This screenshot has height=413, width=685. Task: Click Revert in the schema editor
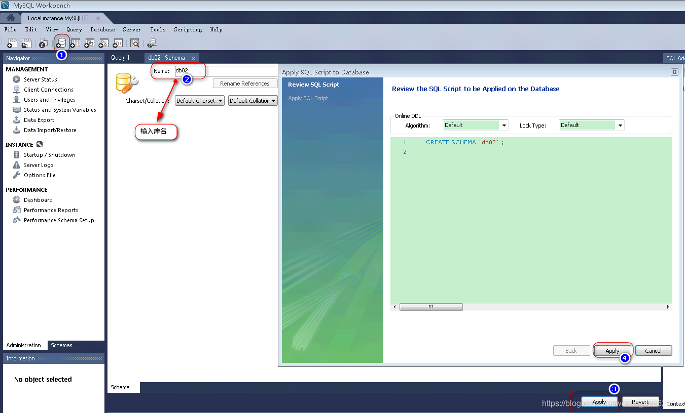coord(640,402)
